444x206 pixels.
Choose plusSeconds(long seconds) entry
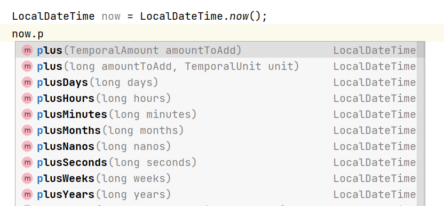coord(216,162)
